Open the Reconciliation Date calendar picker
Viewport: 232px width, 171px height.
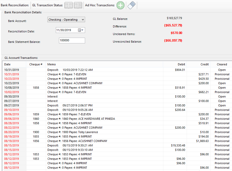(x=81, y=30)
